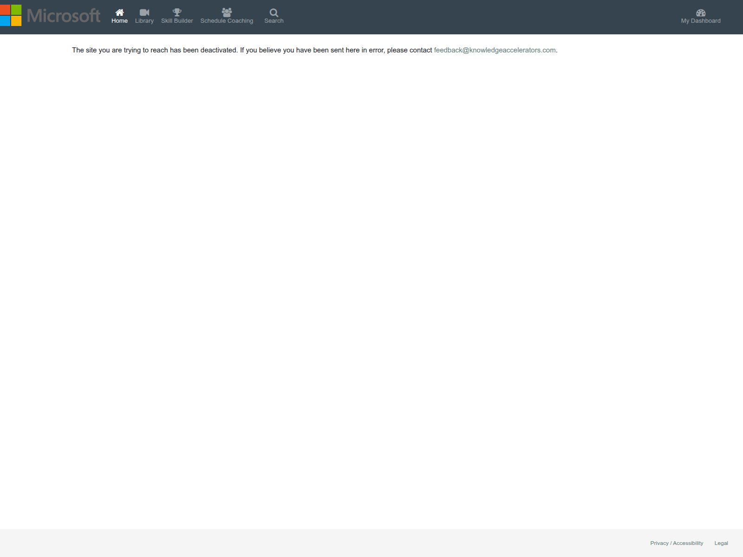Open the Legal footer link
This screenshot has height=557, width=743.
point(721,543)
